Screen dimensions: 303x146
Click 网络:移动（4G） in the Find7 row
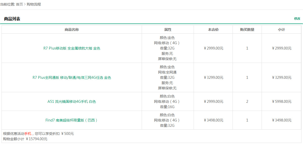(167, 120)
